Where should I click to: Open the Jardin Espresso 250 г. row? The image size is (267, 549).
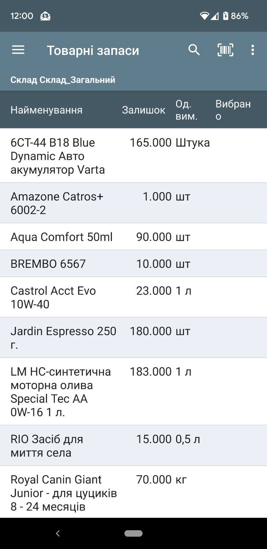pos(133,338)
